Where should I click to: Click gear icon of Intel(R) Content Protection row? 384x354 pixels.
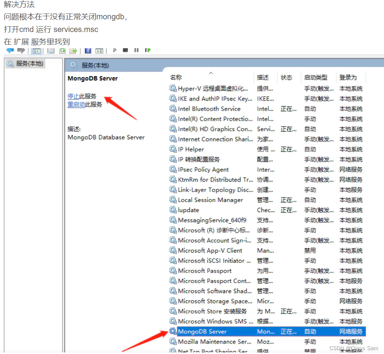(x=173, y=119)
